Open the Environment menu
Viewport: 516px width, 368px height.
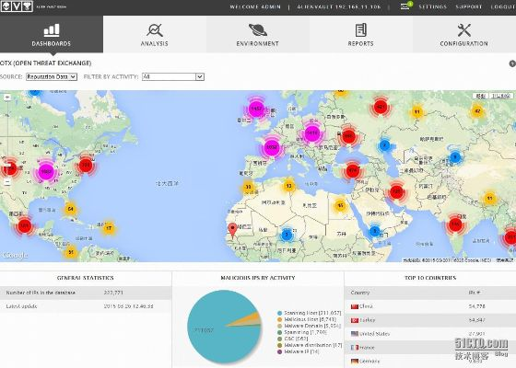258,34
